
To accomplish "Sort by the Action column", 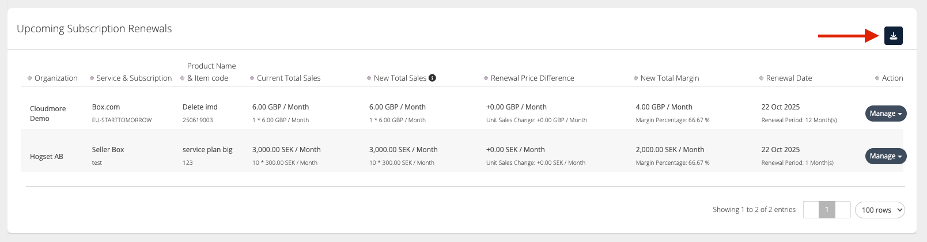I will 892,78.
